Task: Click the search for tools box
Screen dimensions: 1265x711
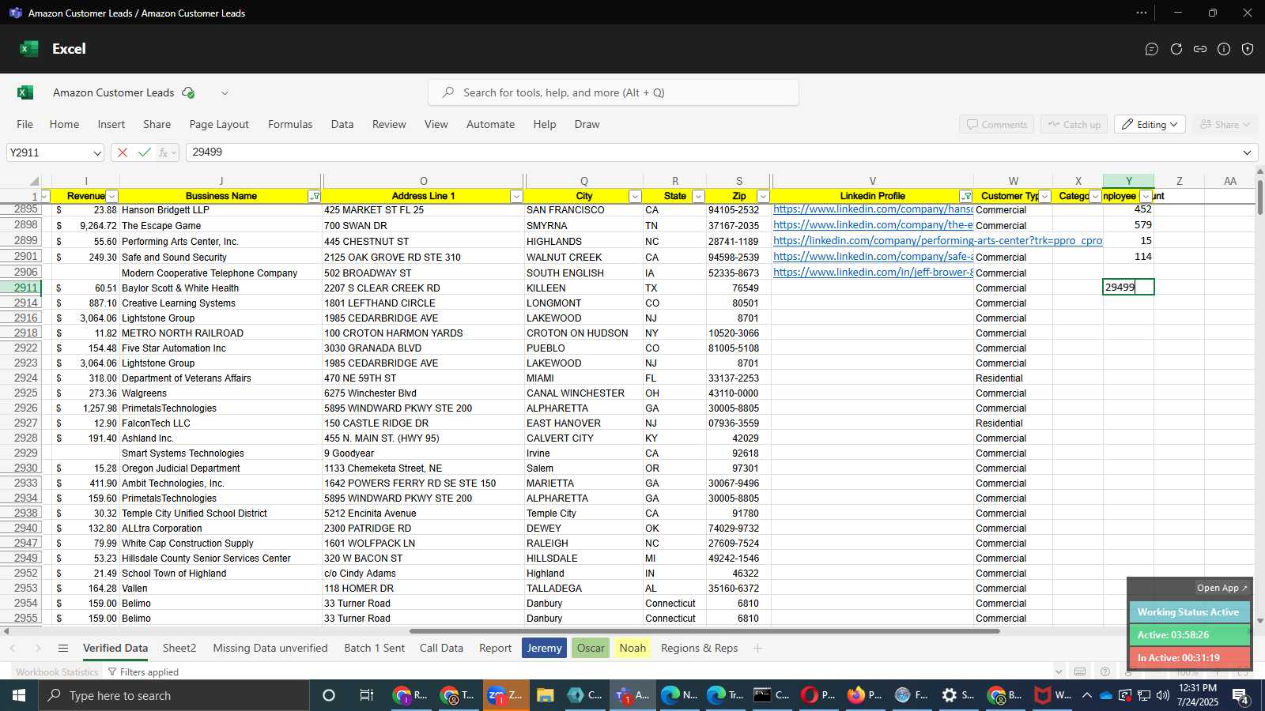Action: [x=613, y=92]
